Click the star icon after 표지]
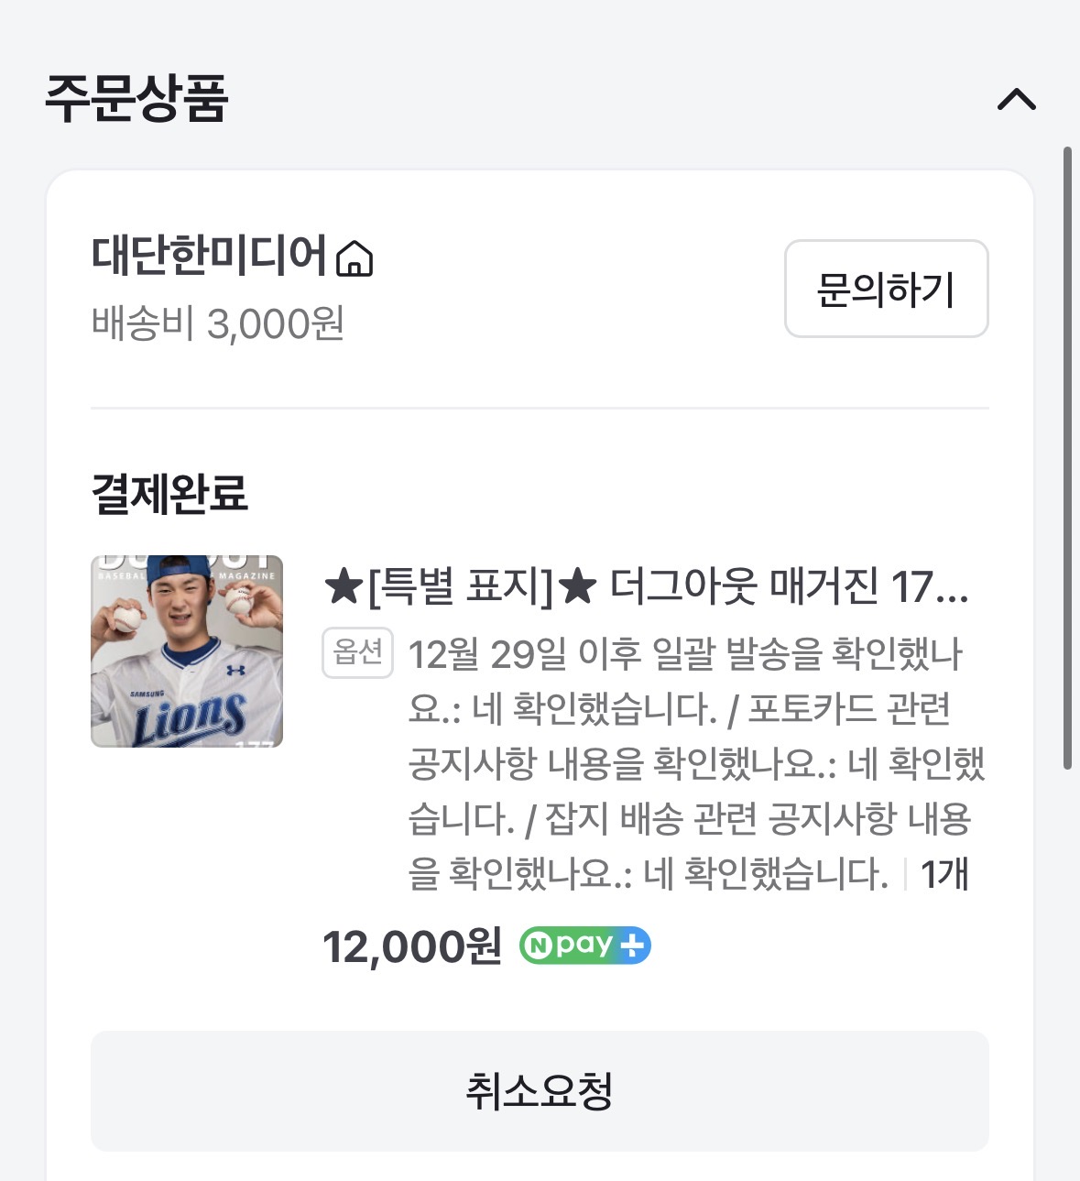This screenshot has height=1181, width=1080. [578, 587]
